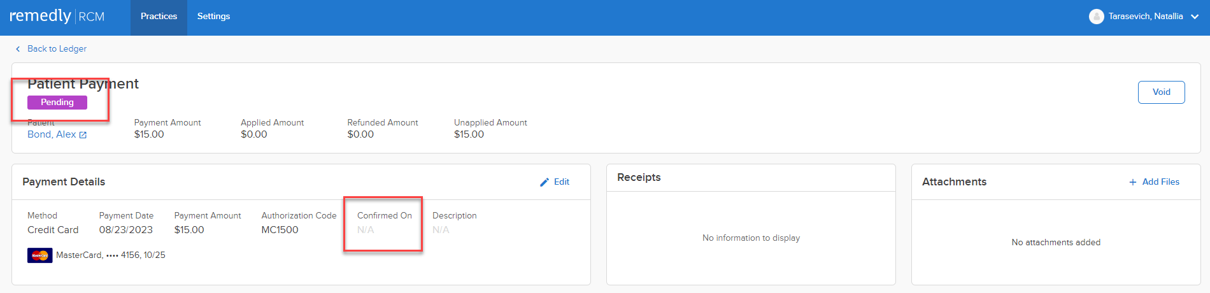Image resolution: width=1210 pixels, height=293 pixels.
Task: Click the Back to Ledger chevron arrow
Action: [18, 49]
